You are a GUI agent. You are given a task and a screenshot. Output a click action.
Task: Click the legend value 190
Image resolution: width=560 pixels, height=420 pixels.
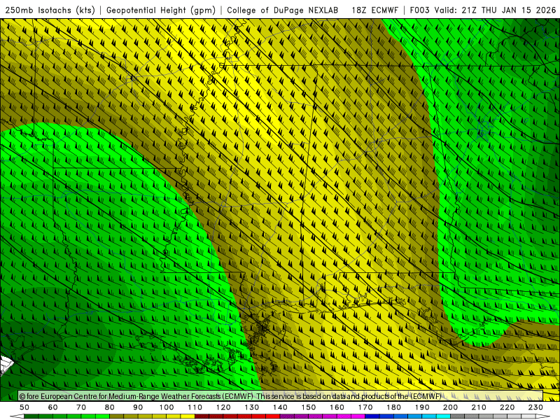click(x=422, y=407)
